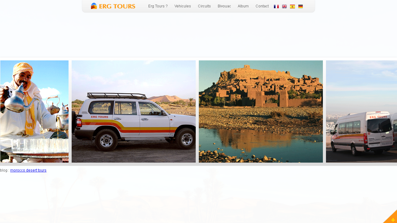Open the Album menu item
The width and height of the screenshot is (397, 223).
pyautogui.click(x=243, y=6)
